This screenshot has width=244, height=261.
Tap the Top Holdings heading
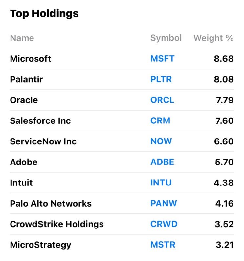coord(44,14)
